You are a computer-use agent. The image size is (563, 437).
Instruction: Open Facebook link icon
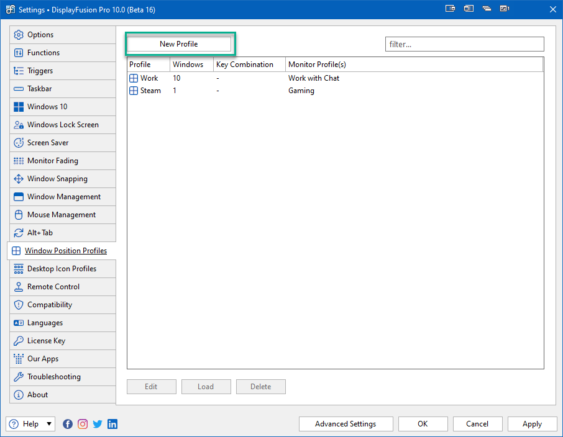click(x=68, y=424)
